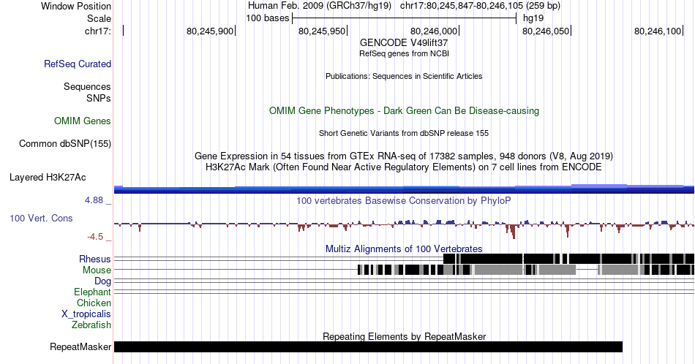
Task: Click 100 vertebrates Basewise Conservation by PhyloP title
Action: 404,200
